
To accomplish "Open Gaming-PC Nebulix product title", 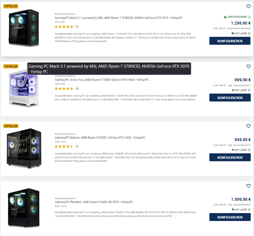I will click(100, 138).
